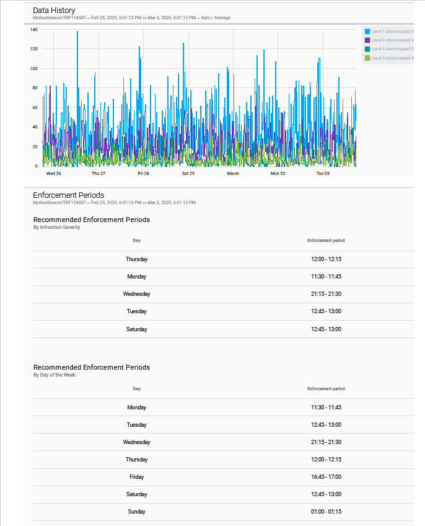Click 'Enforcement period' header in severity table
The image size is (425, 526).
click(x=326, y=241)
